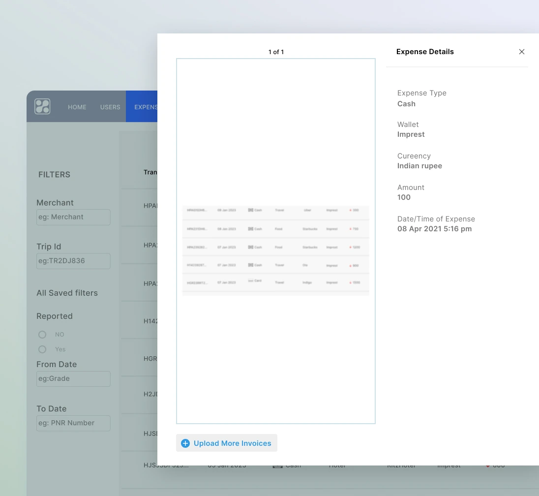Click the blue plus circle icon
Image resolution: width=539 pixels, height=496 pixels.
(x=185, y=443)
